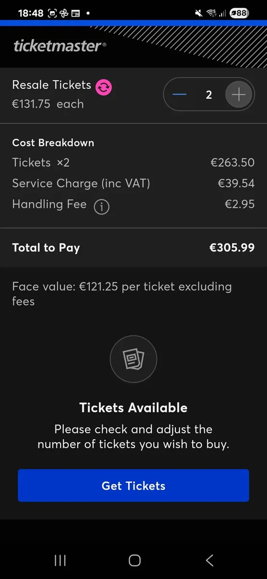Tap the Android home button
267x579 pixels.
click(x=134, y=560)
